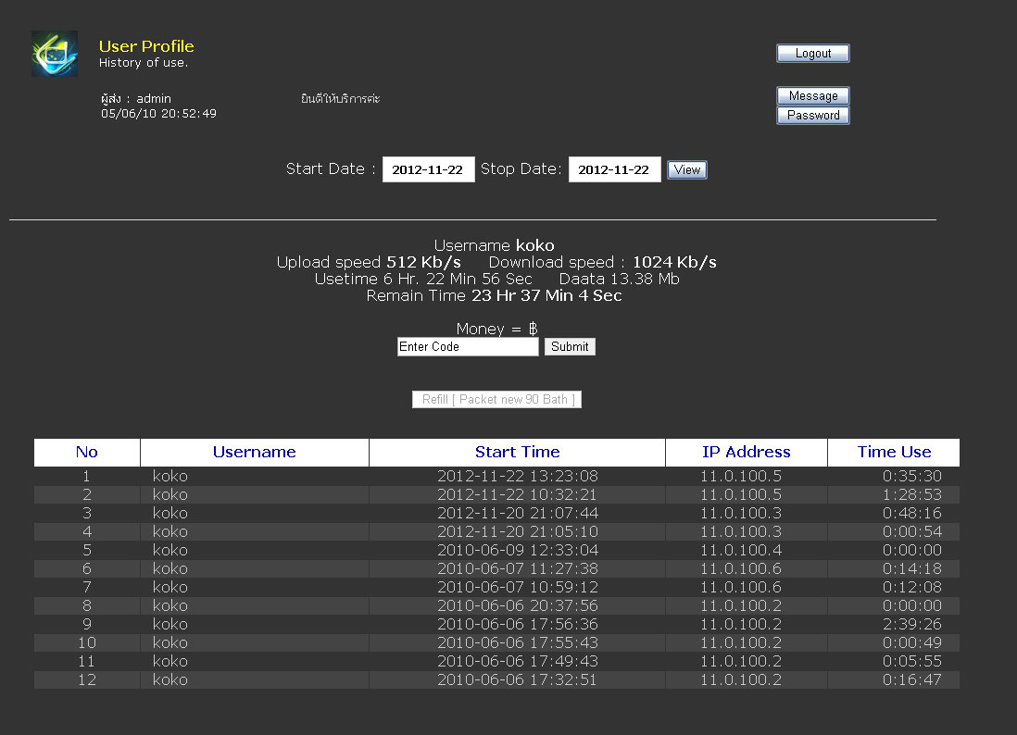Select start time 2012-11-22 13:23:08
Viewport: 1017px width, 735px height.
click(x=517, y=477)
